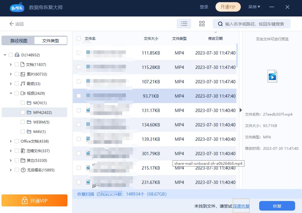Click the 音频 music note icon in the sidebar
Viewport: 302px width, 213px height.
(23, 84)
